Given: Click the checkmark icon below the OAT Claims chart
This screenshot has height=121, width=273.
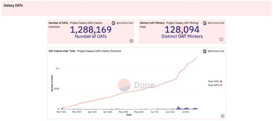Looking at the screenshot, I should (222, 116).
